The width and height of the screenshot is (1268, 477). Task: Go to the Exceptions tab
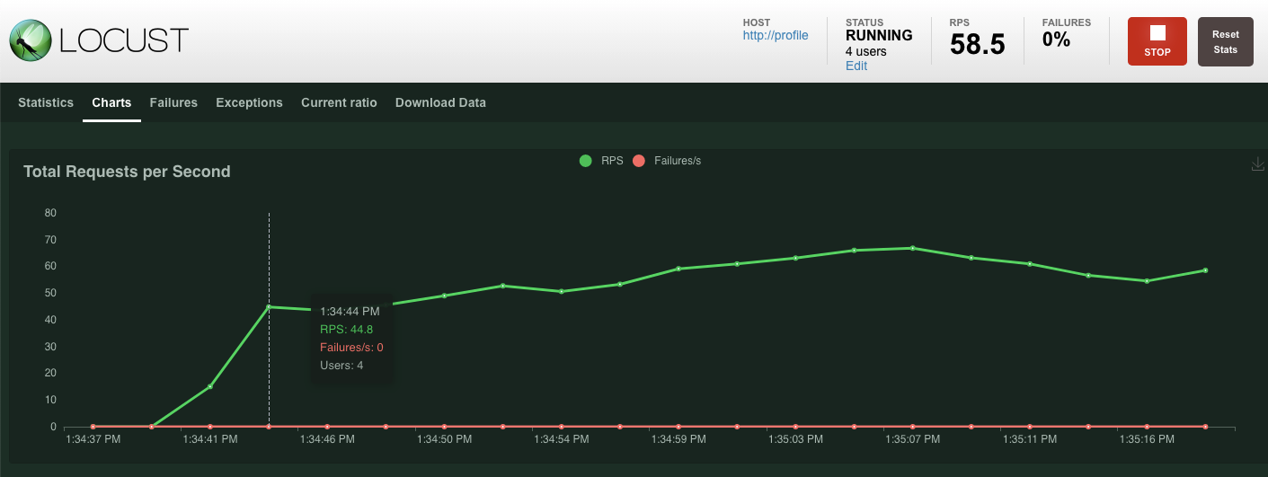[249, 102]
